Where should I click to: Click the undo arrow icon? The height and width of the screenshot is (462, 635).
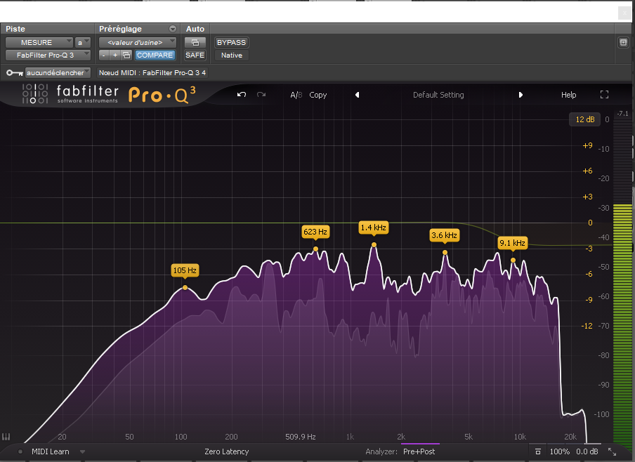pos(242,94)
